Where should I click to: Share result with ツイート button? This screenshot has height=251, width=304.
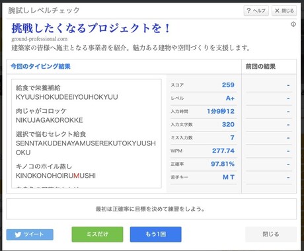(30, 234)
